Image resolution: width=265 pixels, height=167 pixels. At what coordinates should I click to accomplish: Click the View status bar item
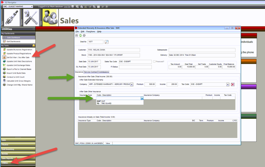pos(108,143)
